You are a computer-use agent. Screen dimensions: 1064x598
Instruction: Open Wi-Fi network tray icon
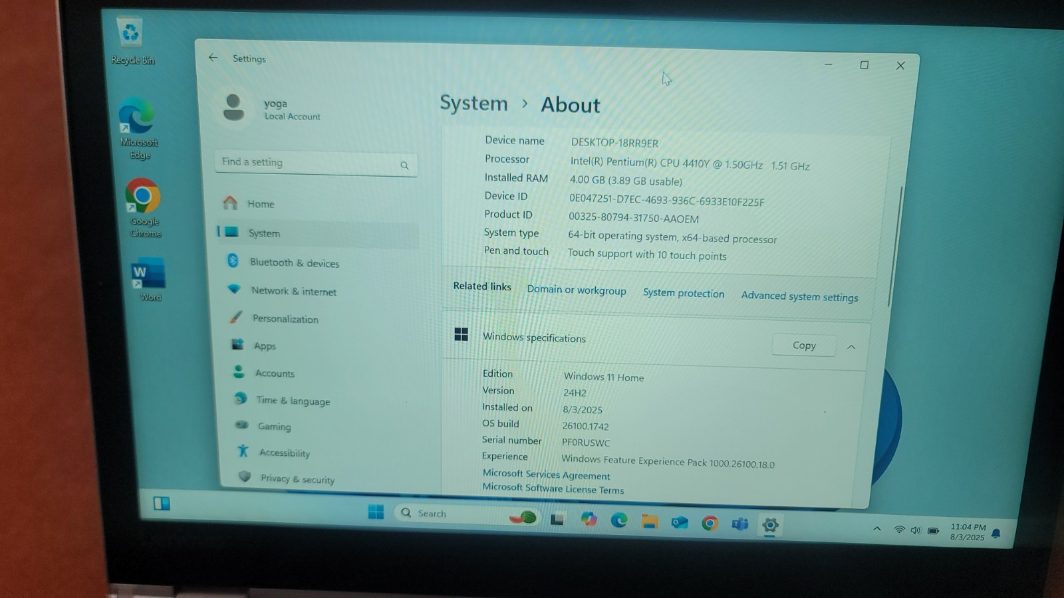pyautogui.click(x=899, y=530)
